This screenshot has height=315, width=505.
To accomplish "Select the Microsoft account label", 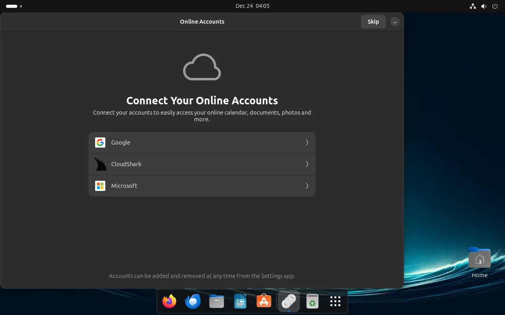I will (x=124, y=186).
